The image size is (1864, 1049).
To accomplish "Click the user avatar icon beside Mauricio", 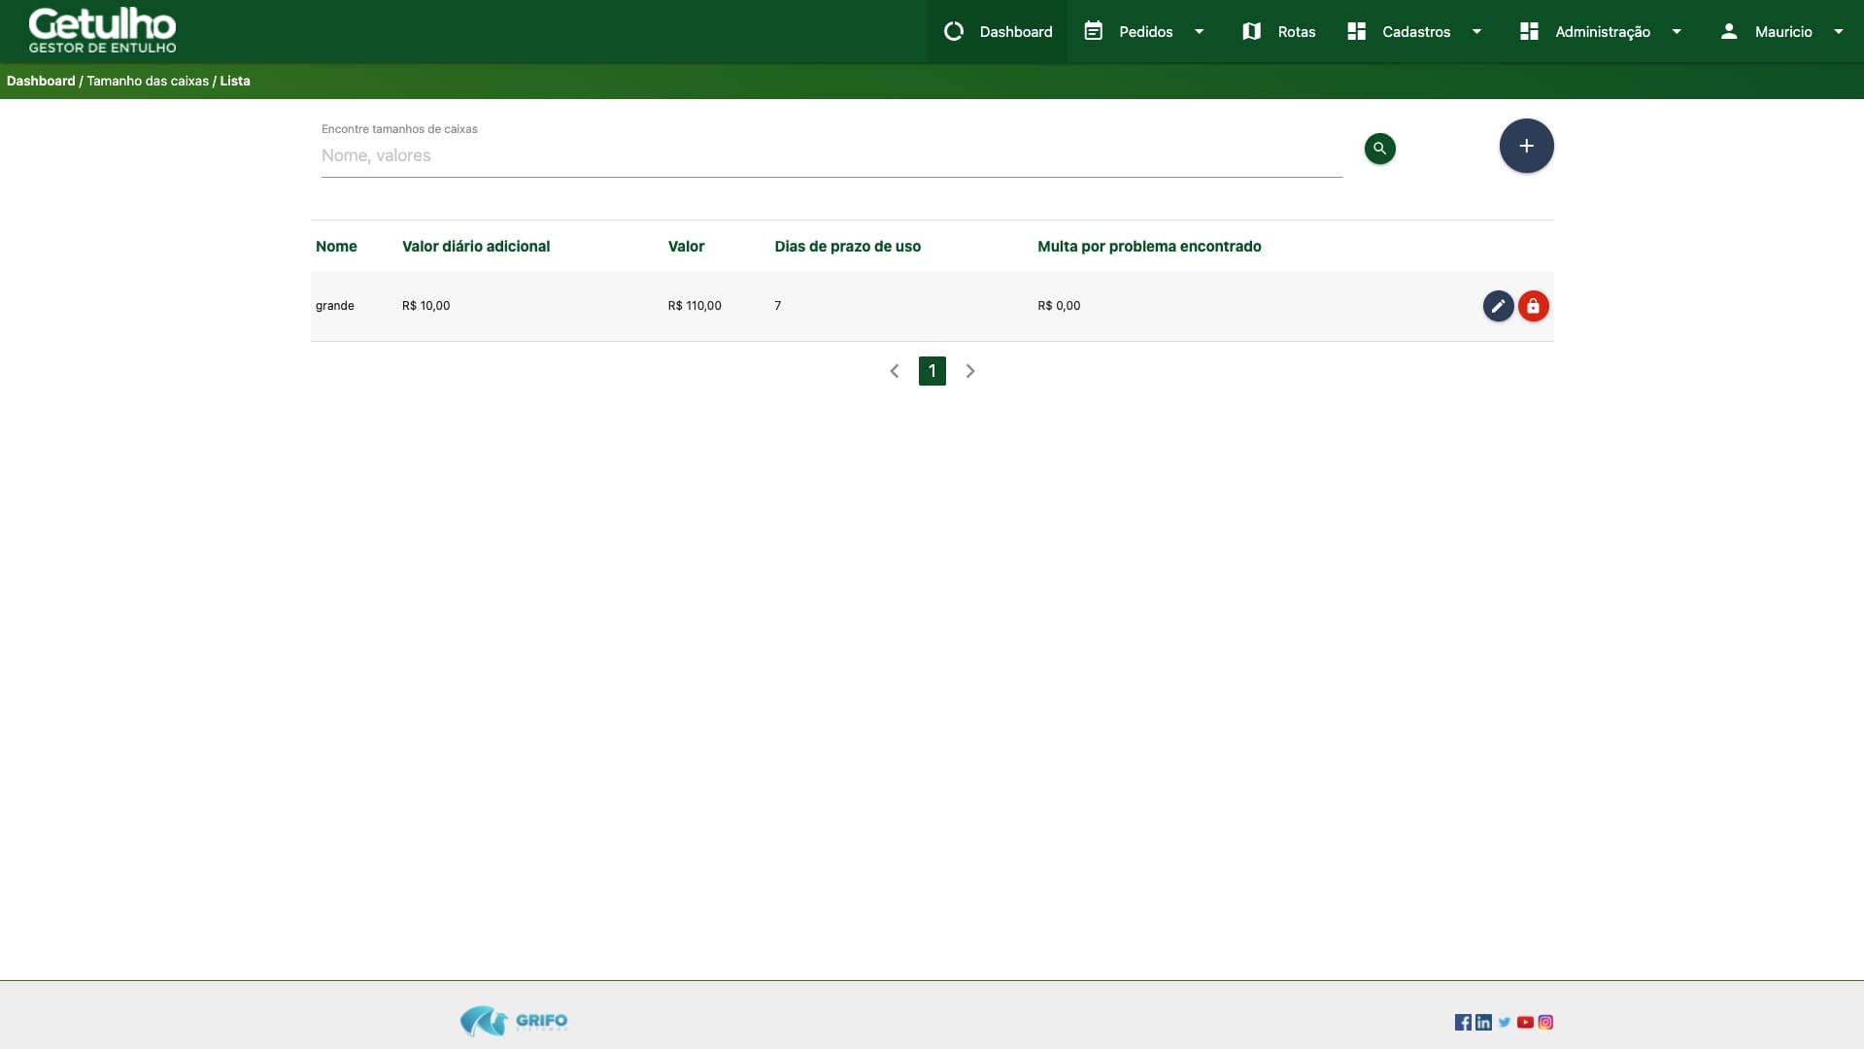I will point(1728,31).
